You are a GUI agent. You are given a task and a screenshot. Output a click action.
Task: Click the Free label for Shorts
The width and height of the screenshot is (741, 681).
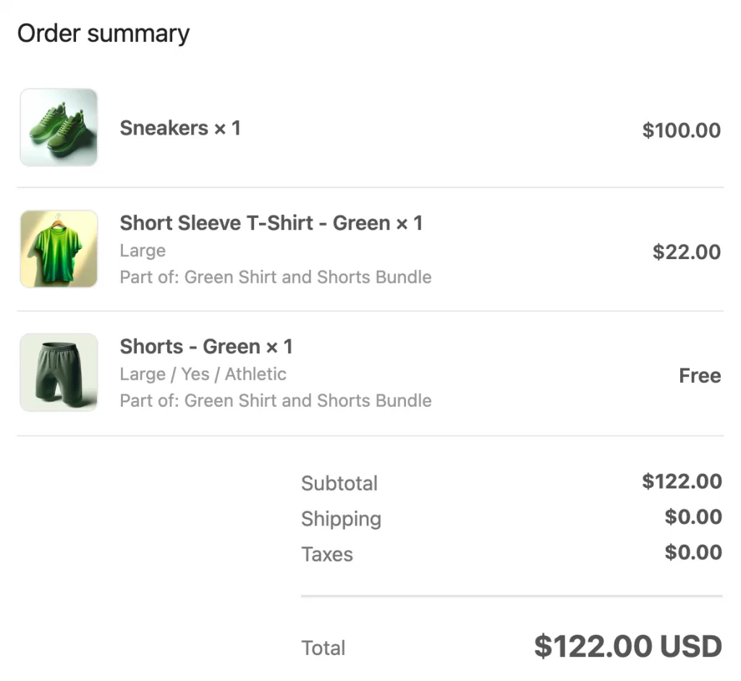700,376
